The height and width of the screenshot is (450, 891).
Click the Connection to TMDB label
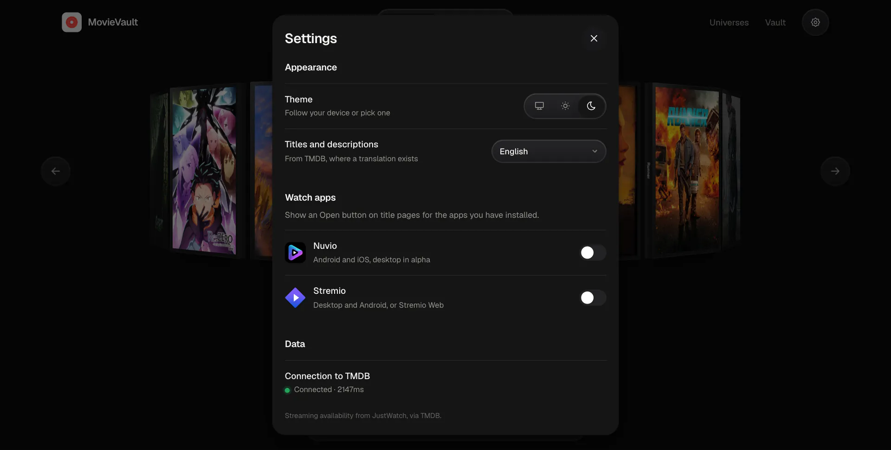[x=327, y=376]
